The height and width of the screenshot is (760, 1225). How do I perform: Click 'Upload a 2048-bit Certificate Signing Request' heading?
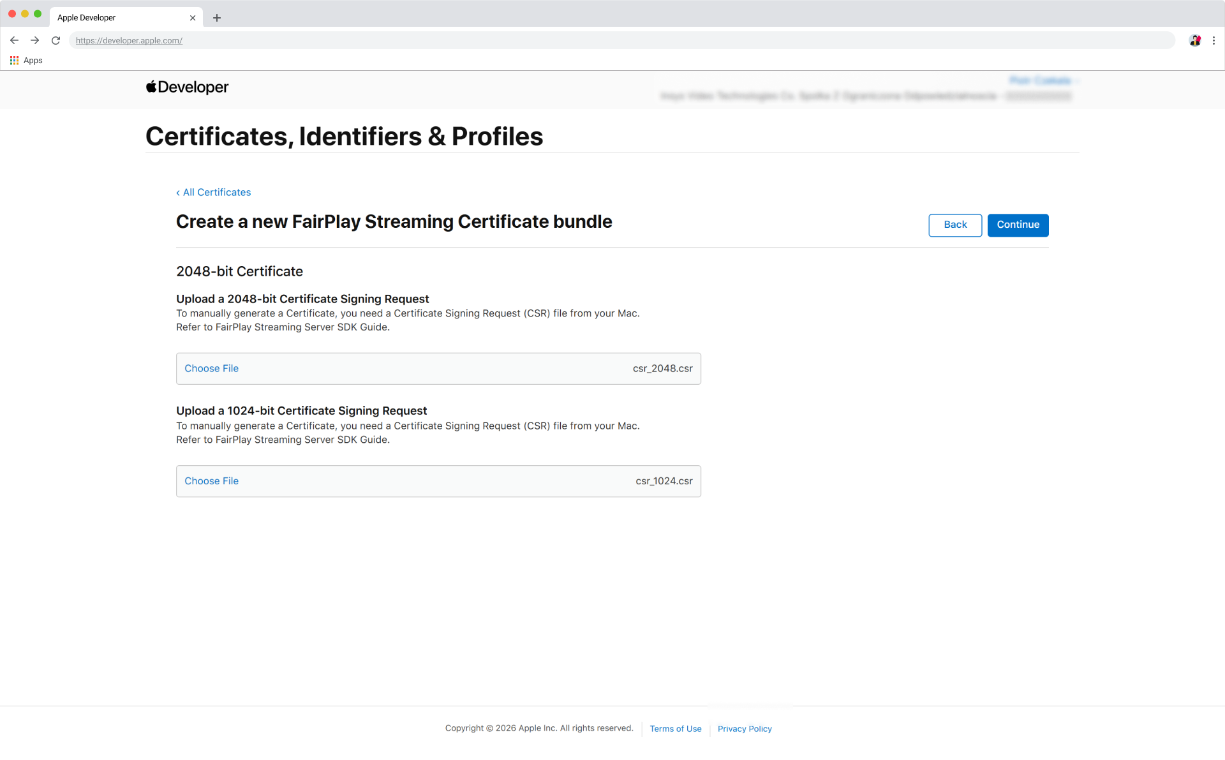[302, 299]
